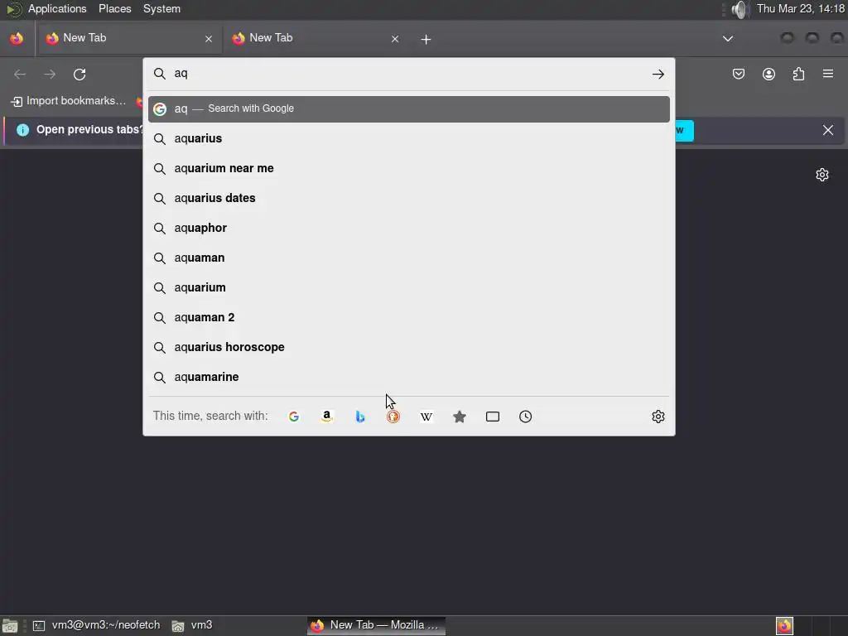Open Firefox View pinned icon
The height and width of the screenshot is (636, 848).
pos(17,38)
